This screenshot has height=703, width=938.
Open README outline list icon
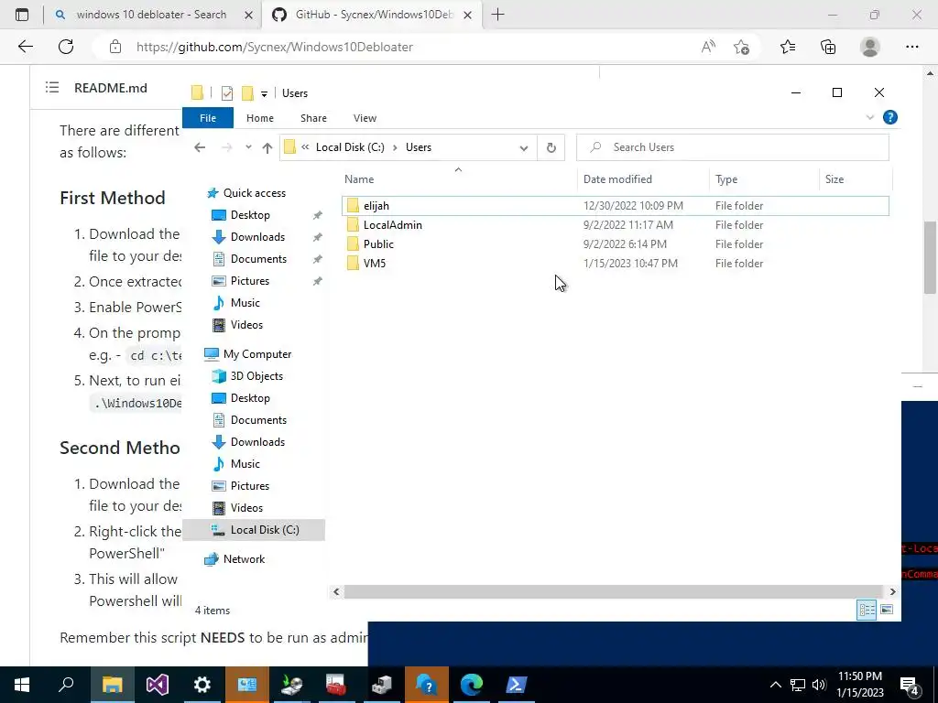point(52,88)
